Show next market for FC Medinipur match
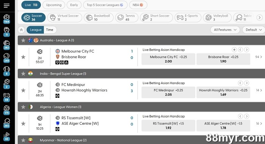Image resolution: width=265 pixels, height=144 pixels. pyautogui.click(x=246, y=83)
